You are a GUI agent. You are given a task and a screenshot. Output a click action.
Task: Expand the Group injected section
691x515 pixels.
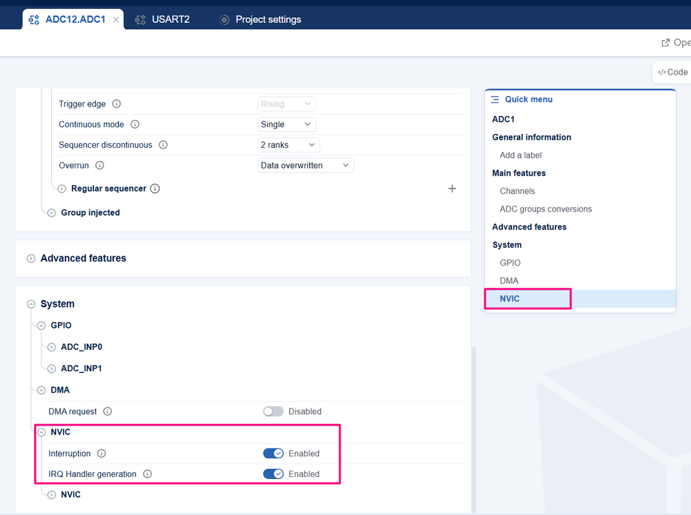click(52, 213)
